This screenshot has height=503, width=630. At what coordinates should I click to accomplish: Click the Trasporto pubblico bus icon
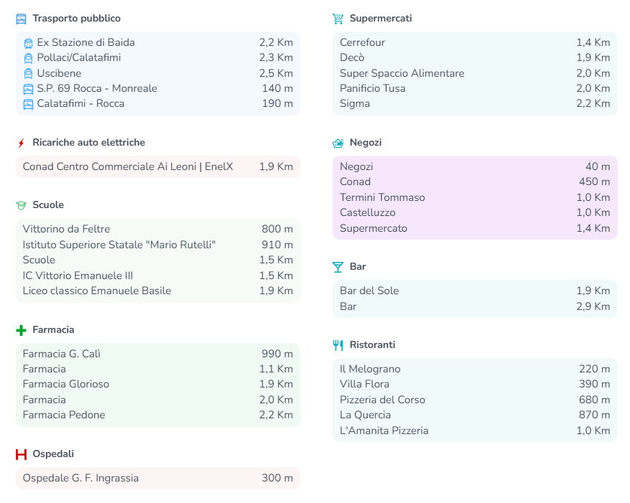(x=21, y=19)
